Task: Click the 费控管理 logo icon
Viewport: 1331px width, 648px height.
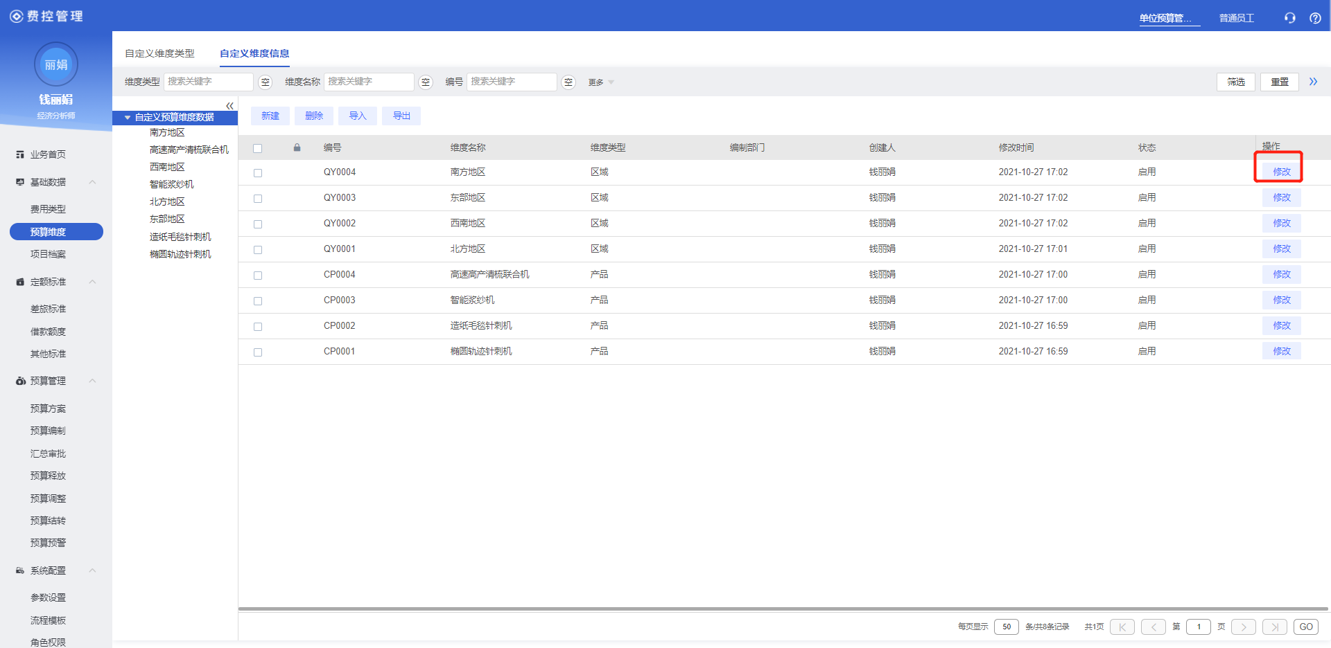Action: pyautogui.click(x=16, y=16)
